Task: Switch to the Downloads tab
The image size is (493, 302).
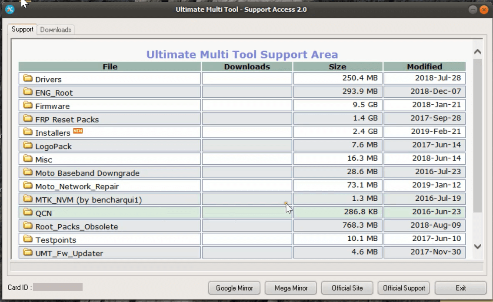Action: tap(56, 30)
